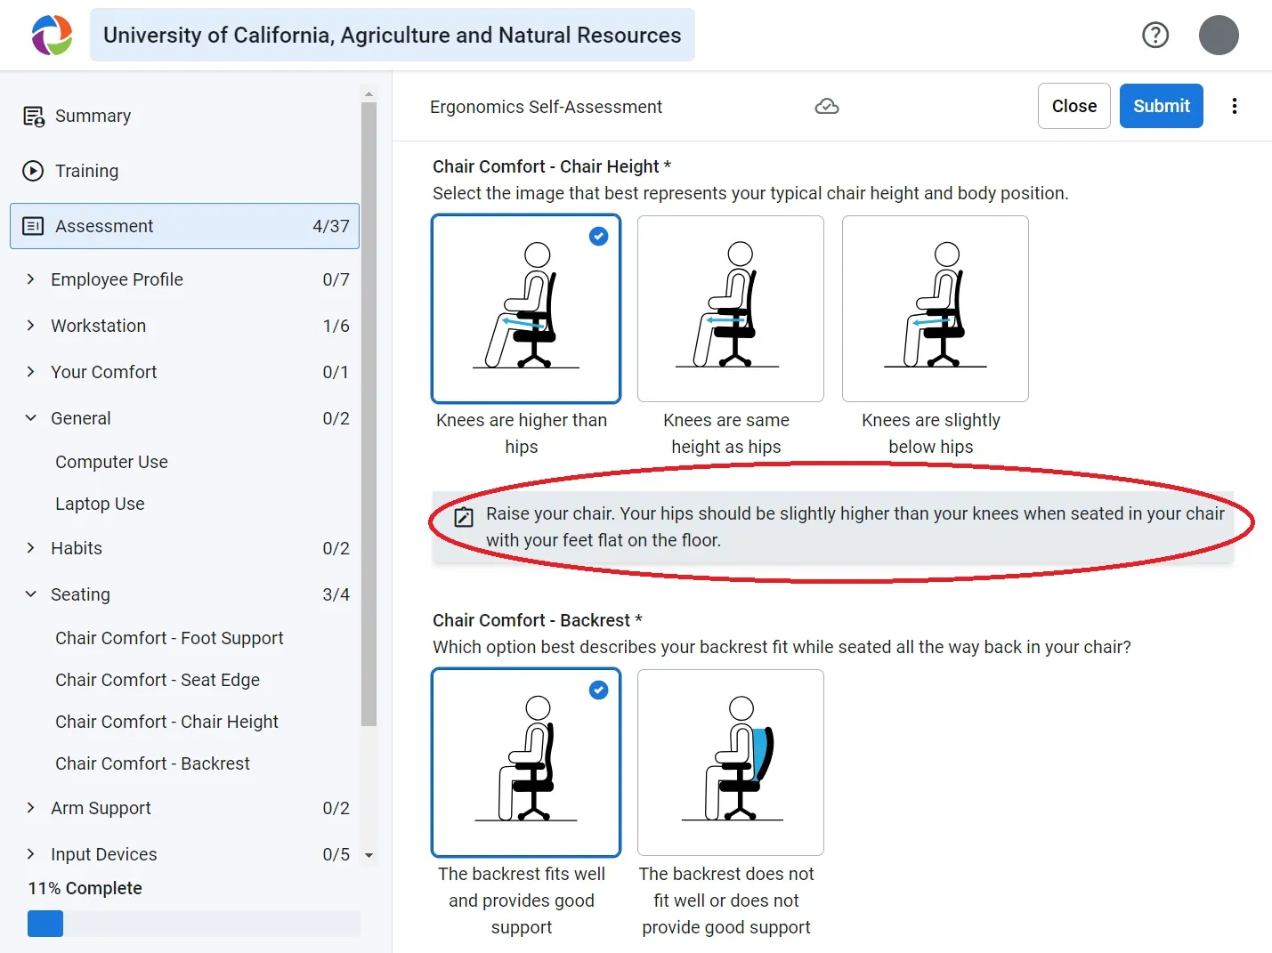
Task: Expand the Employee Profile section
Action: 31,279
